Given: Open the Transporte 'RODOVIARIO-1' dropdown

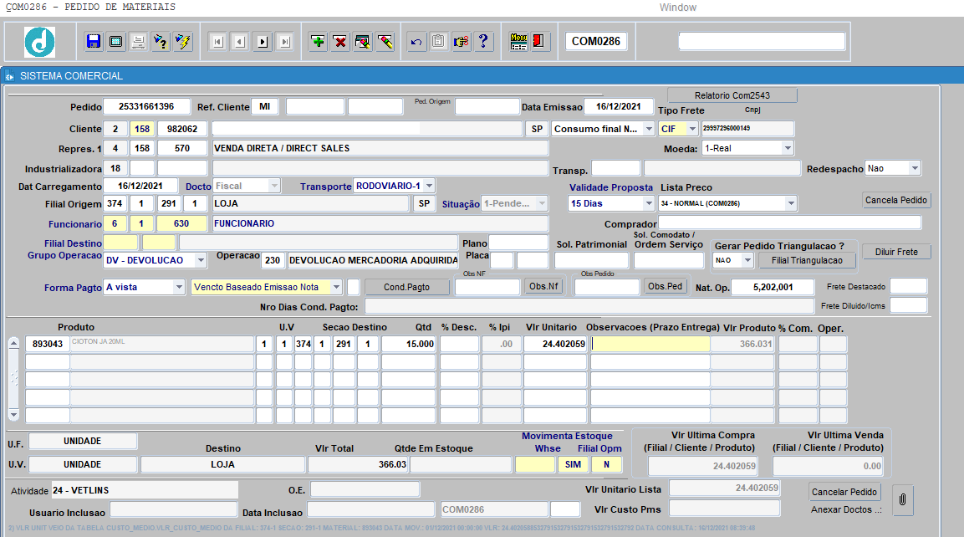Looking at the screenshot, I should tap(429, 186).
